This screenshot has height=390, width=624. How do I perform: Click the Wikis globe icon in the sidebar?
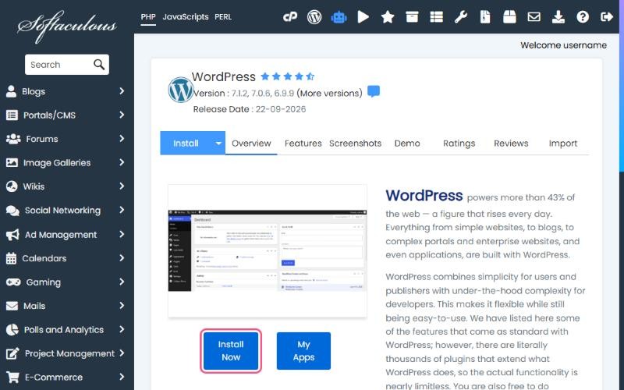(x=12, y=186)
